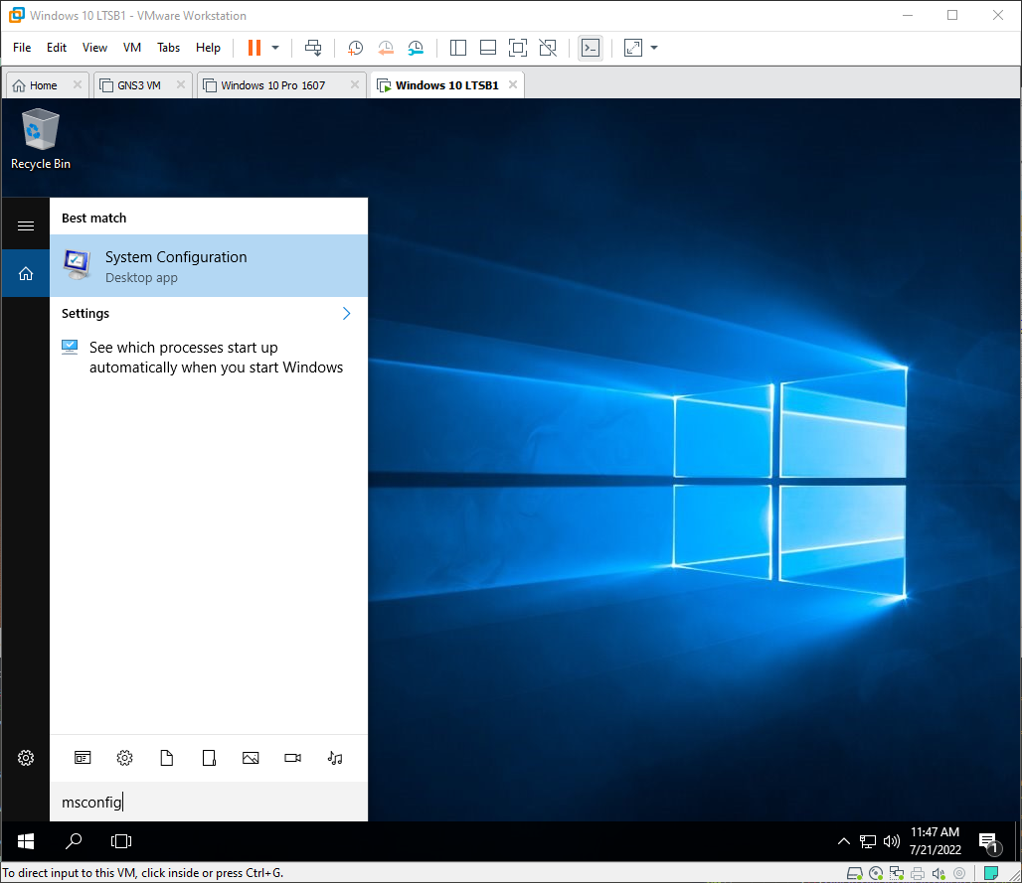
Task: Select the Recycle Bin desktop icon
Action: (x=41, y=139)
